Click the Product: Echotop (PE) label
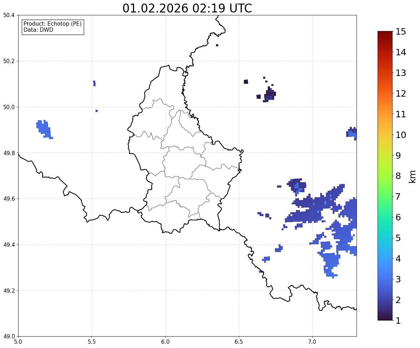The height and width of the screenshot is (348, 420). (x=52, y=24)
